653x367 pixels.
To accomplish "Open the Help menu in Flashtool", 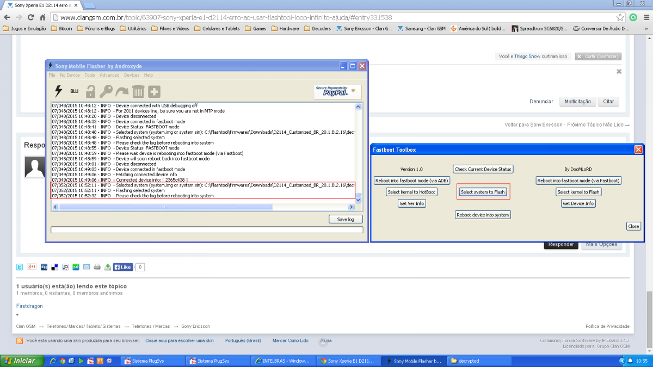I will [149, 75].
